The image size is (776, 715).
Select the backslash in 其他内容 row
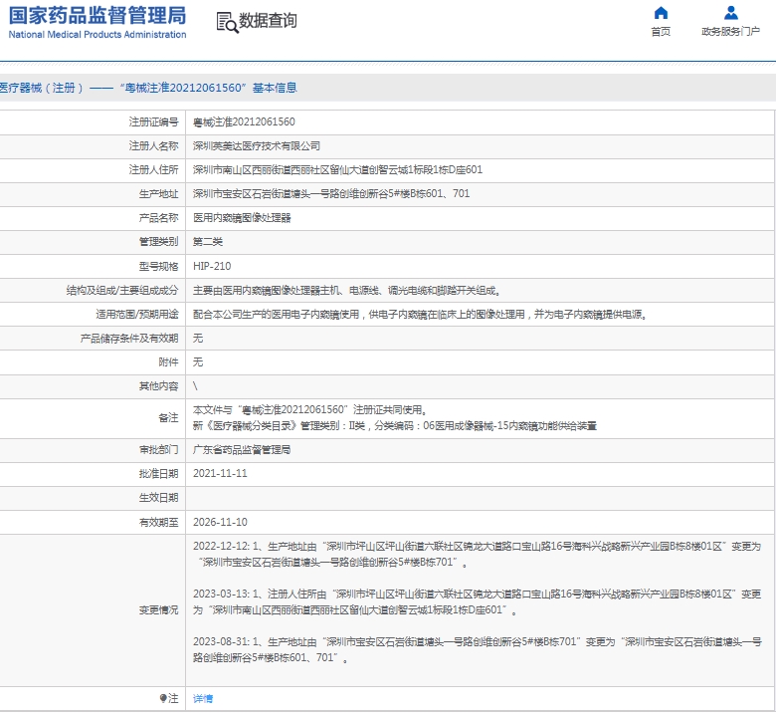(x=195, y=386)
